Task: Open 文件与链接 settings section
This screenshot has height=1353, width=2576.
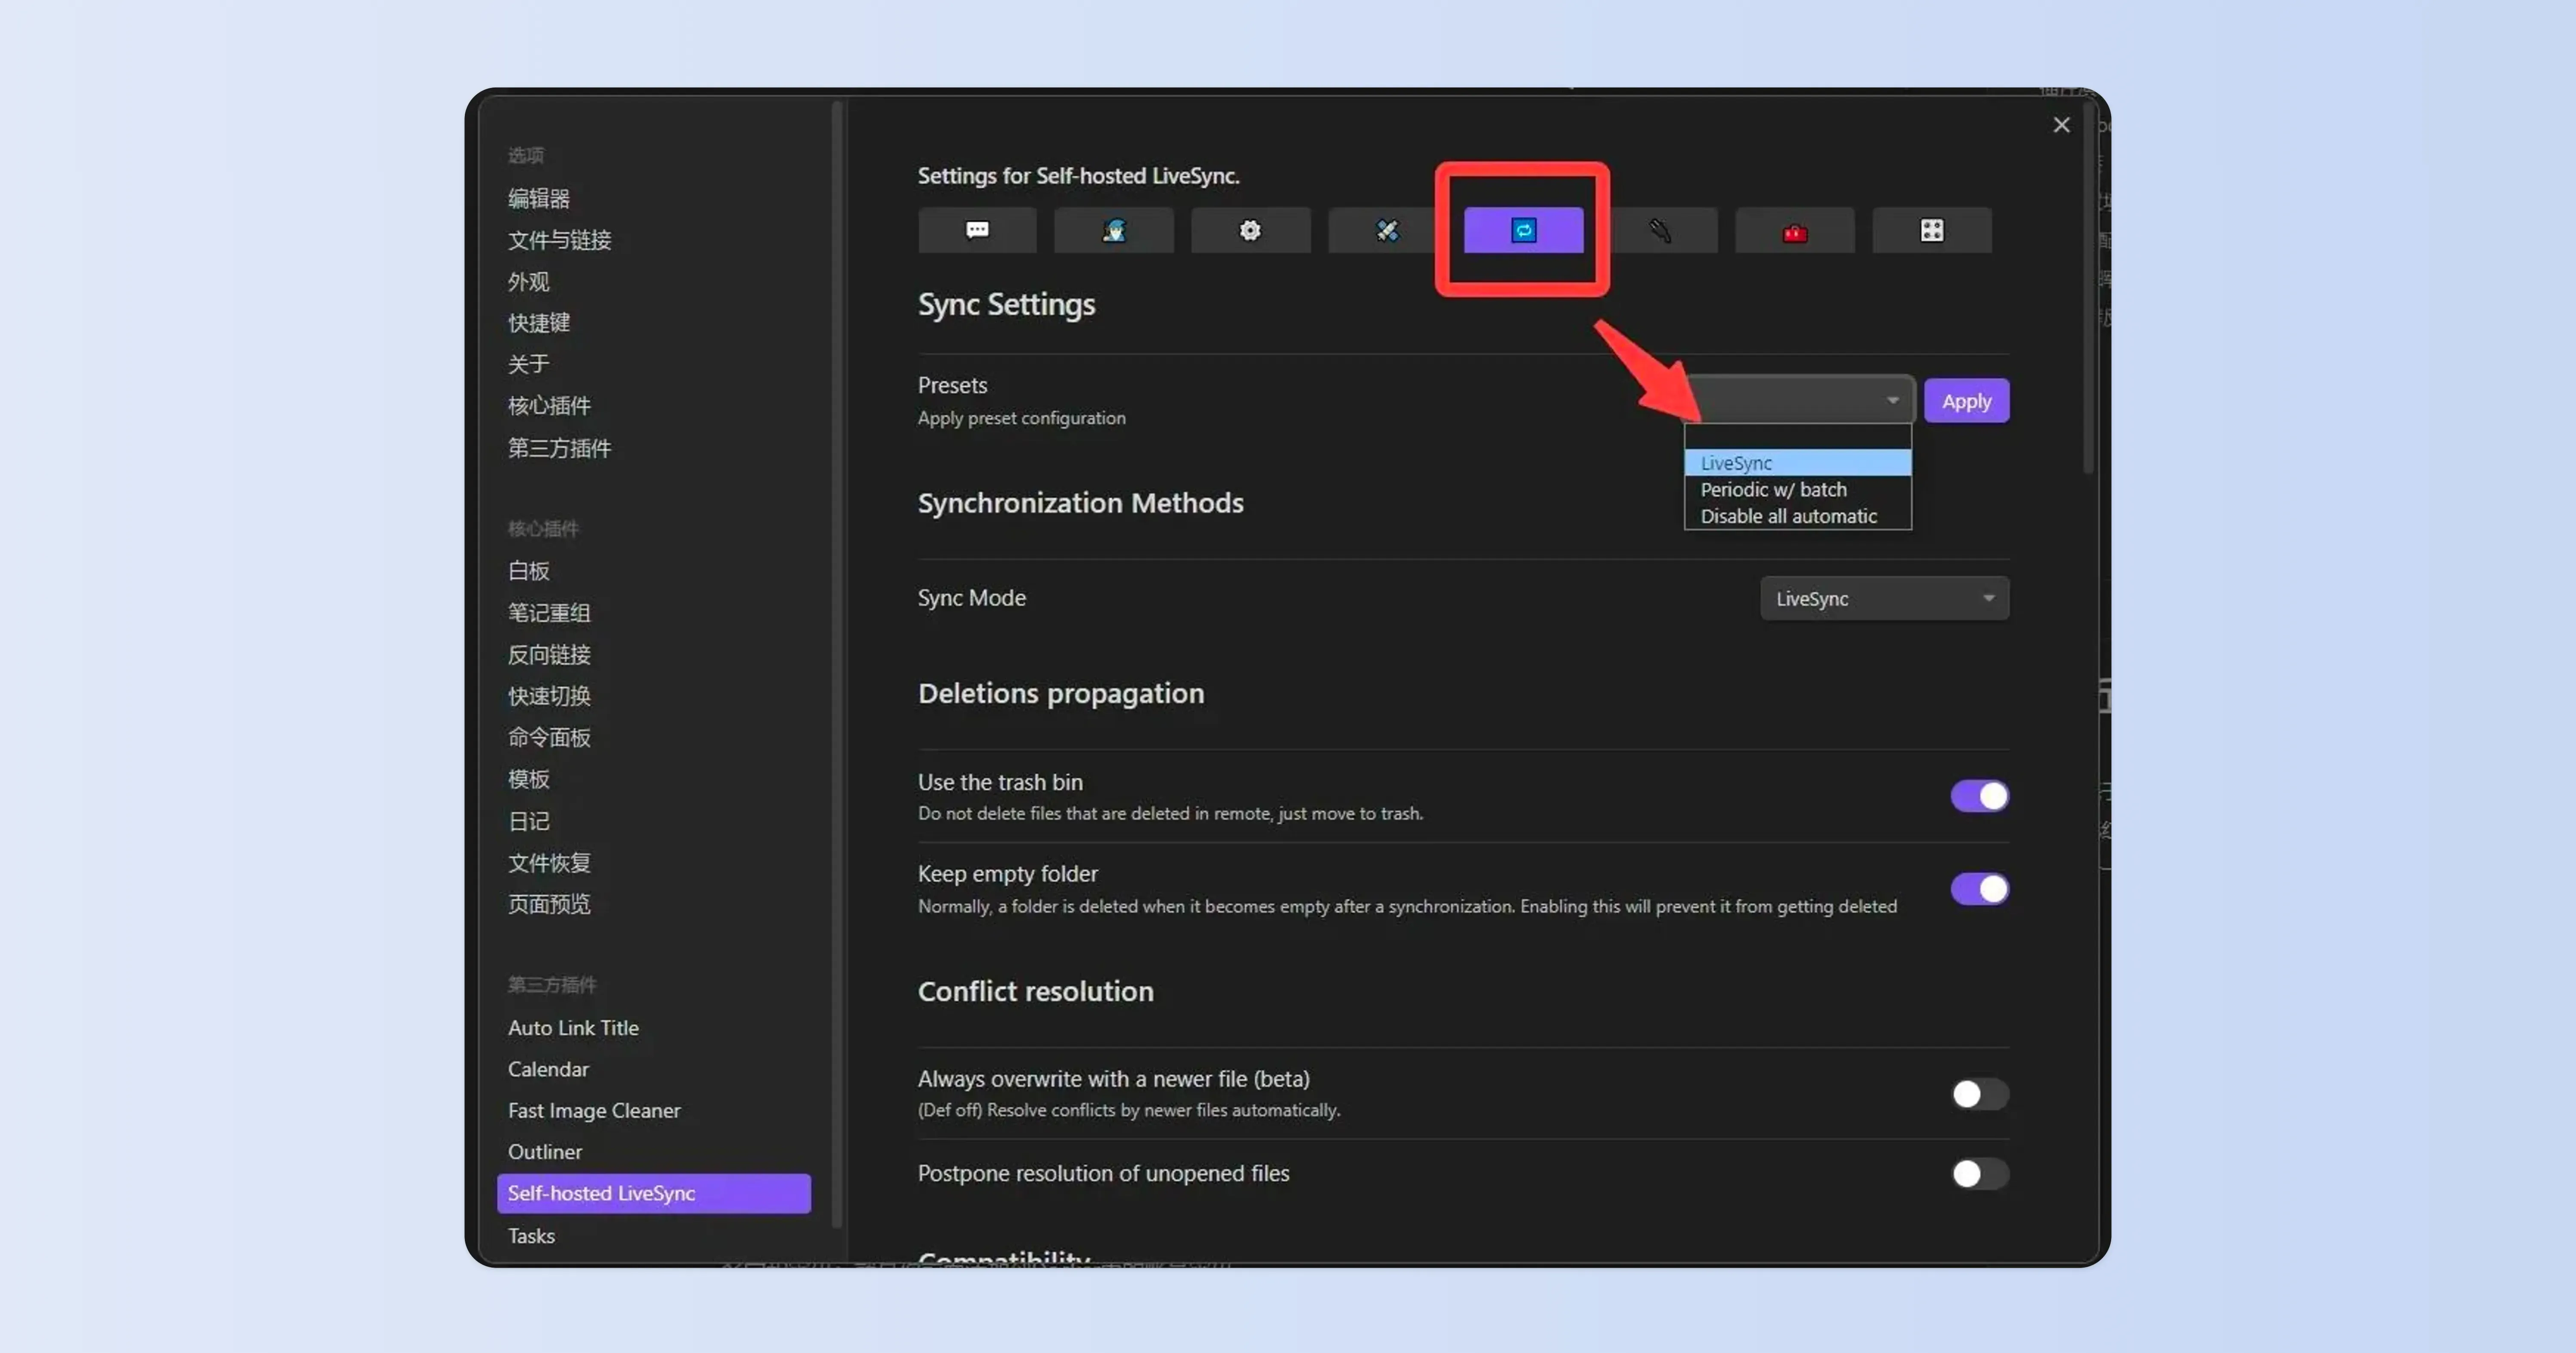Action: [x=559, y=240]
